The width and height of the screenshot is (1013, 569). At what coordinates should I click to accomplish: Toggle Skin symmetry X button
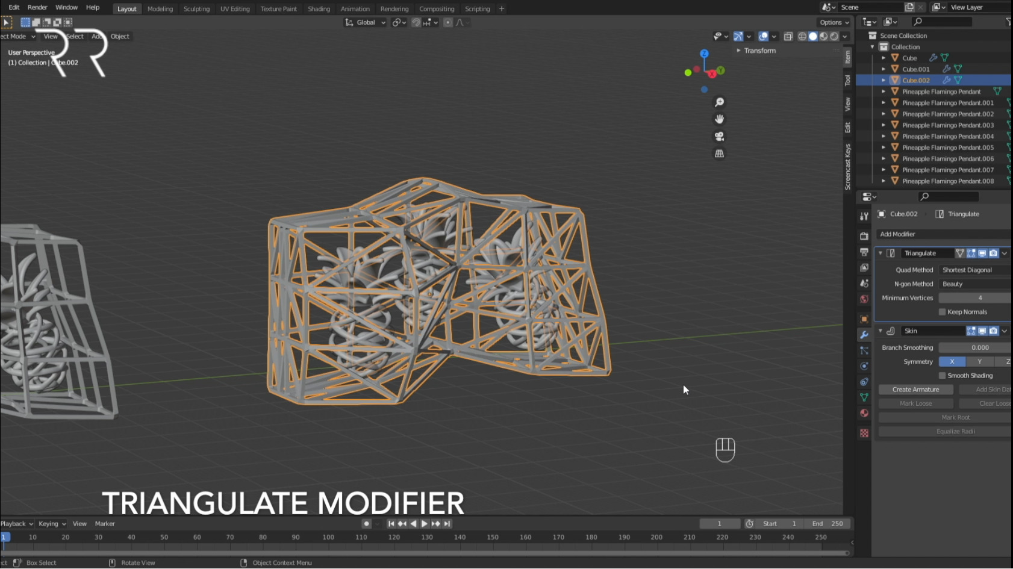tap(952, 362)
